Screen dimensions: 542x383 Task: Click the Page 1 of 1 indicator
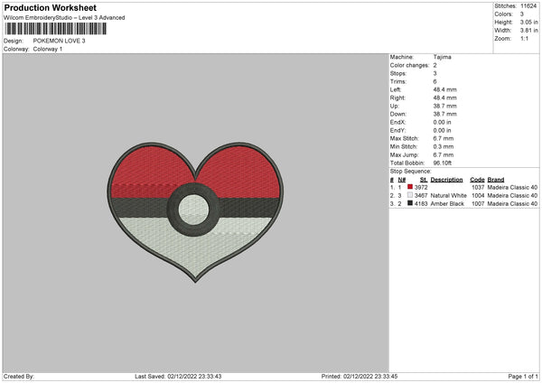tap(523, 377)
